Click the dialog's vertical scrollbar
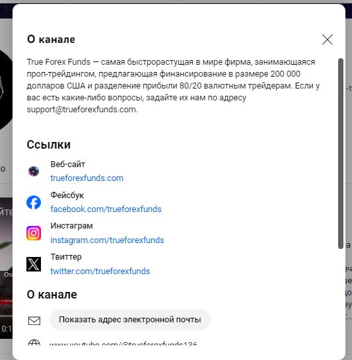Image resolution: width=352 pixels, height=360 pixels. 341,153
